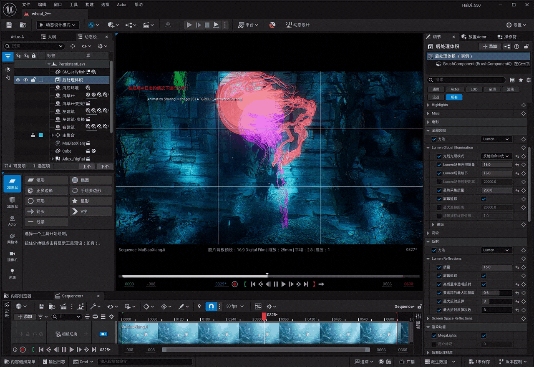Select the Ellipse (椭圆) shape tool
This screenshot has width=534, height=367.
click(x=91, y=180)
